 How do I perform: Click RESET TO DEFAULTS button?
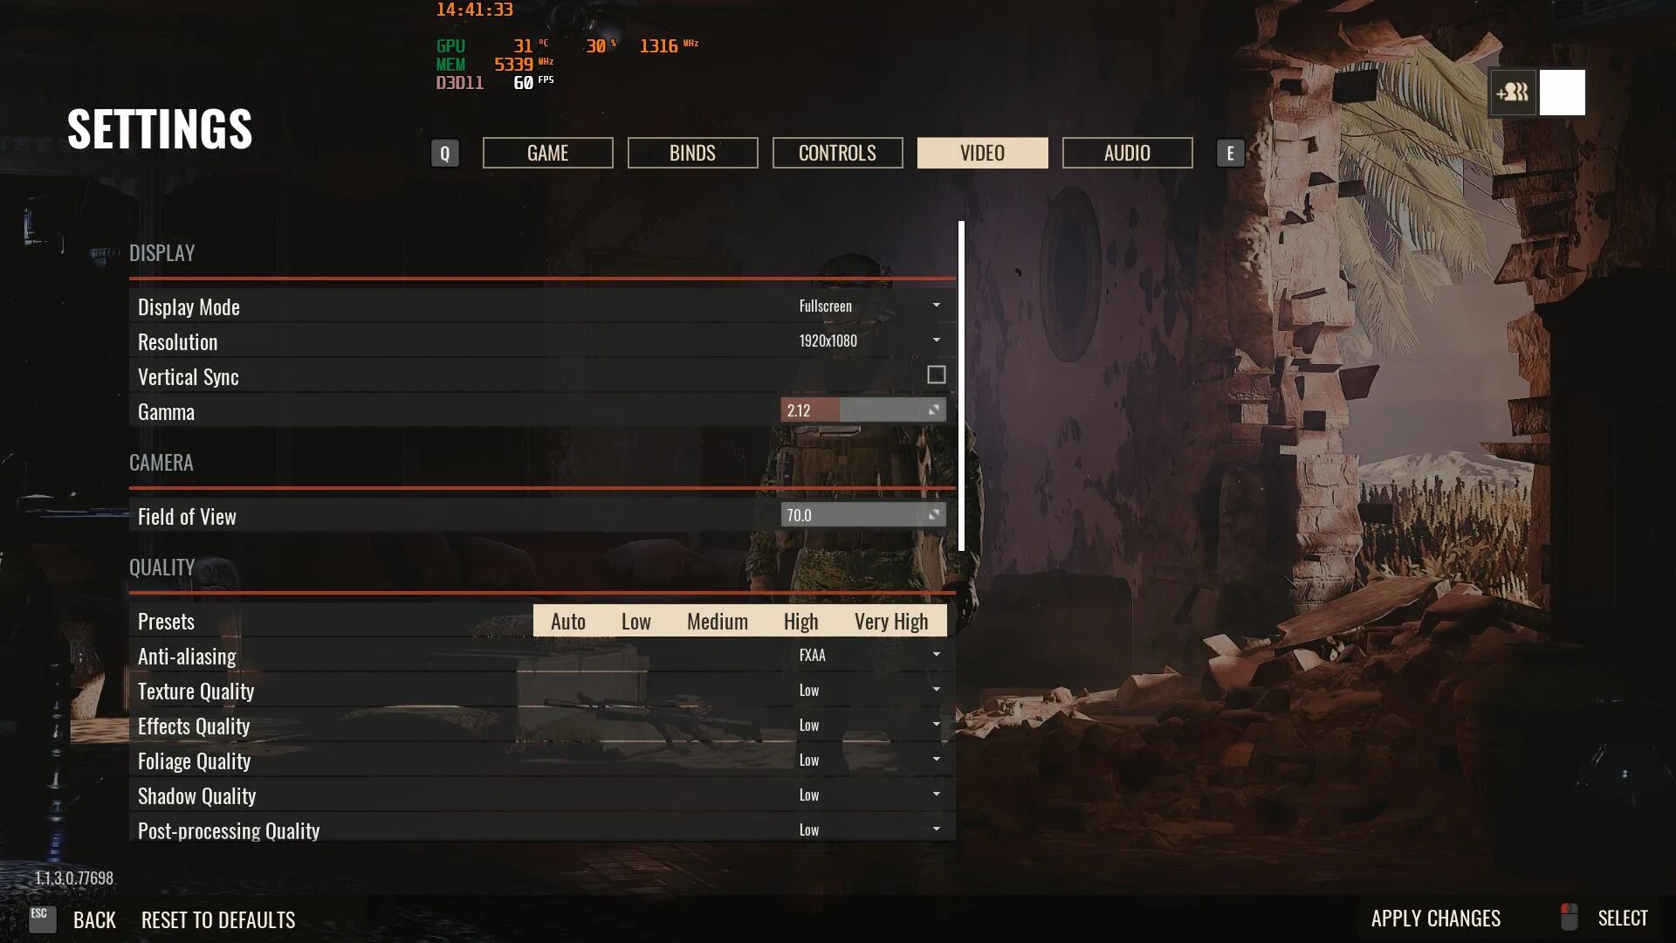[x=217, y=919]
